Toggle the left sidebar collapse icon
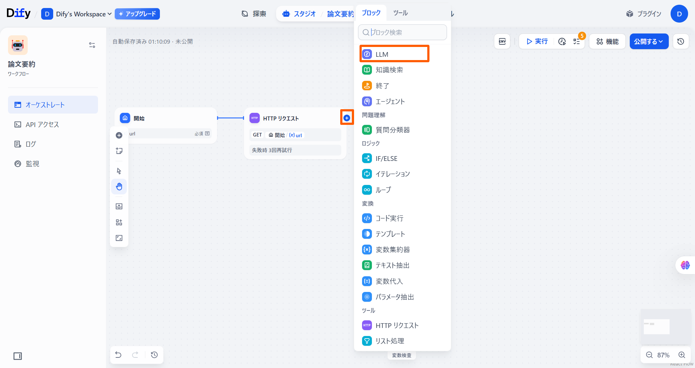Screen dimensions: 695x368 click(17, 356)
